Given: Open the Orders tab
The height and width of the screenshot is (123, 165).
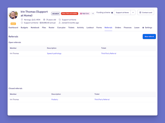Looking at the screenshot, I should coord(118,28).
